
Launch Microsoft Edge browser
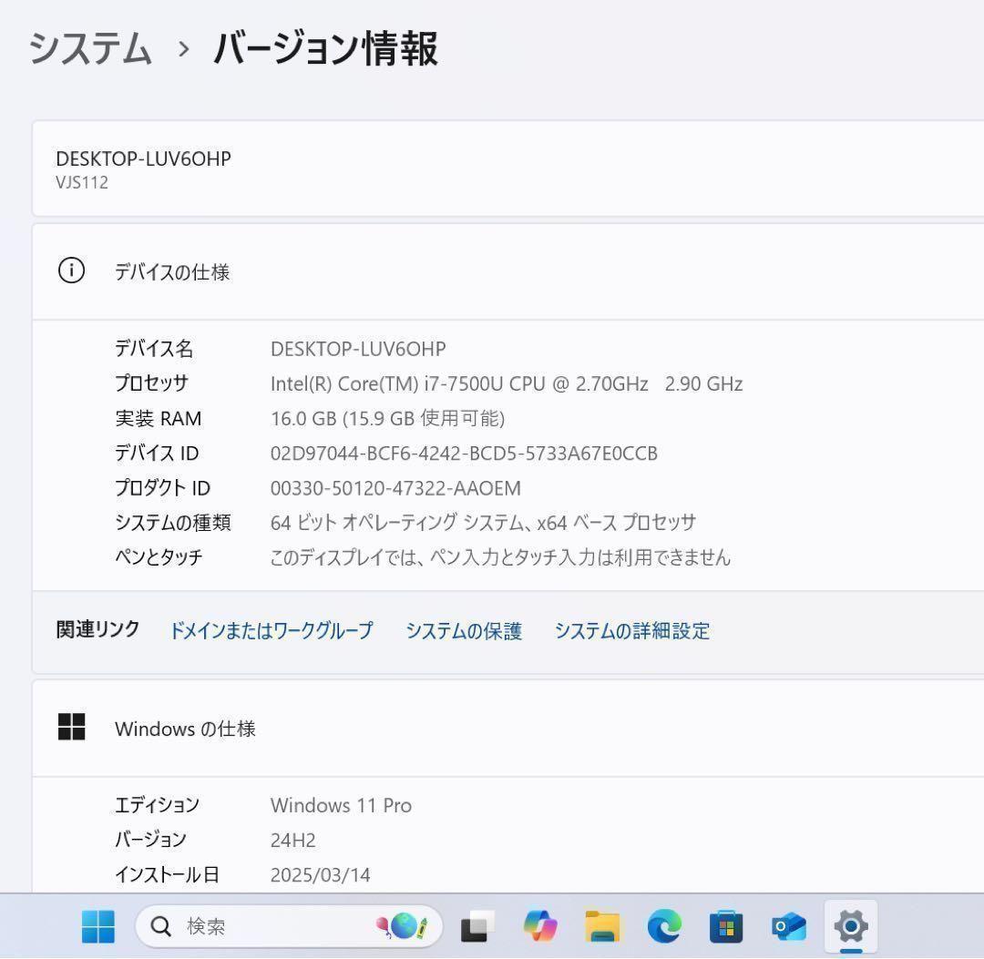pyautogui.click(x=665, y=925)
